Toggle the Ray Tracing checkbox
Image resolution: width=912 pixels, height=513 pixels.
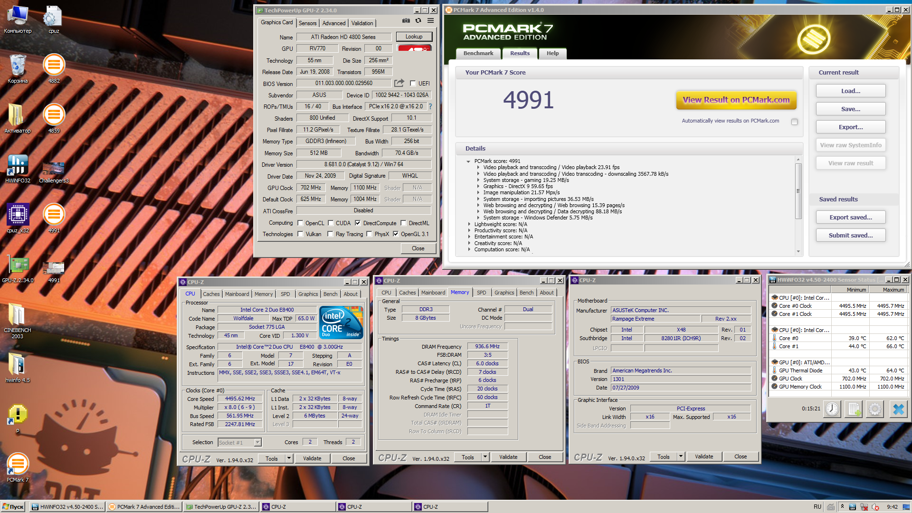pos(330,234)
